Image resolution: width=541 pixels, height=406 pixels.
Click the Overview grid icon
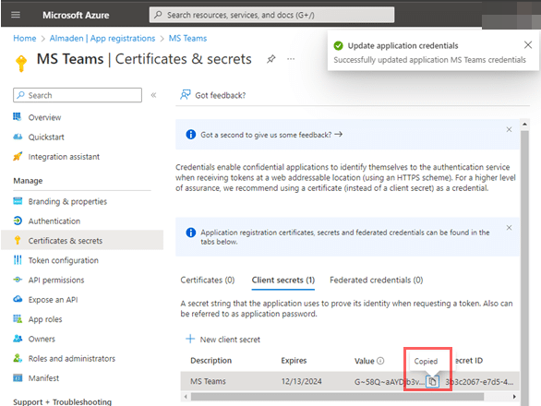[x=18, y=117]
